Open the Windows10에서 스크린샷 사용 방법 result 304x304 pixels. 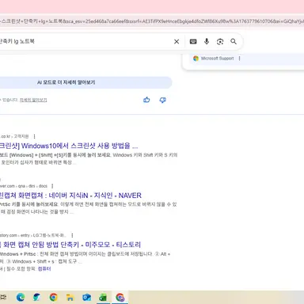coord(69,146)
